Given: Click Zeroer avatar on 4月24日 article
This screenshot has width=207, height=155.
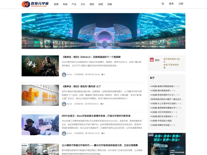Looking at the screenshot, I should [64, 133].
